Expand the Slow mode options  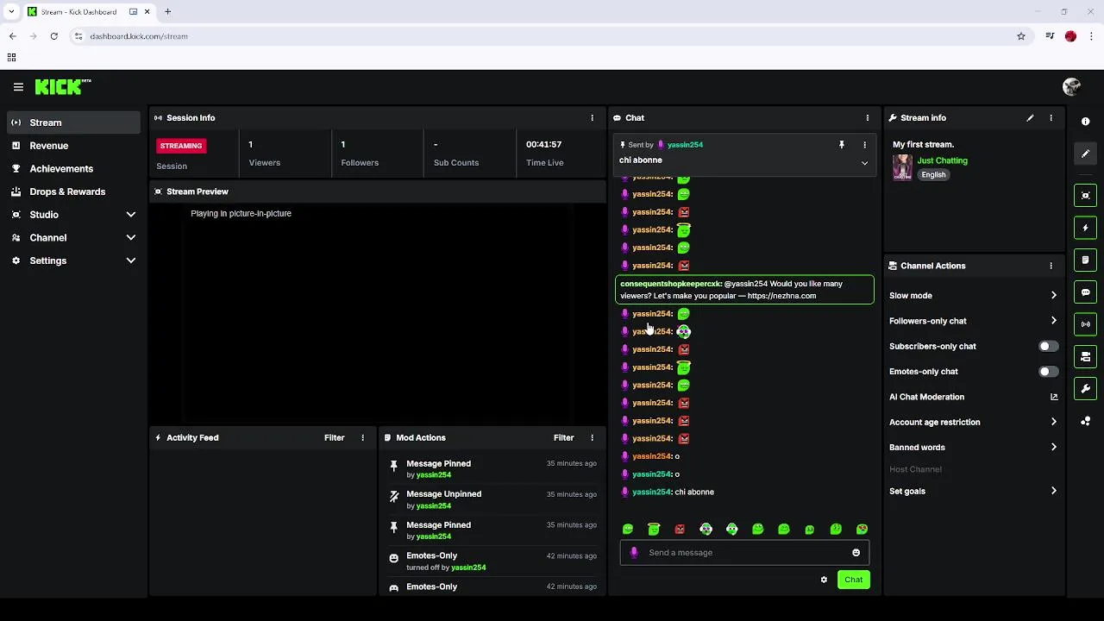pyautogui.click(x=973, y=296)
